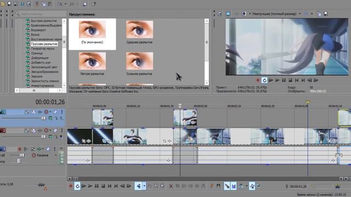Open the split screen view dropdown arrow
Viewport: 351px width, 197px height.
point(250,14)
